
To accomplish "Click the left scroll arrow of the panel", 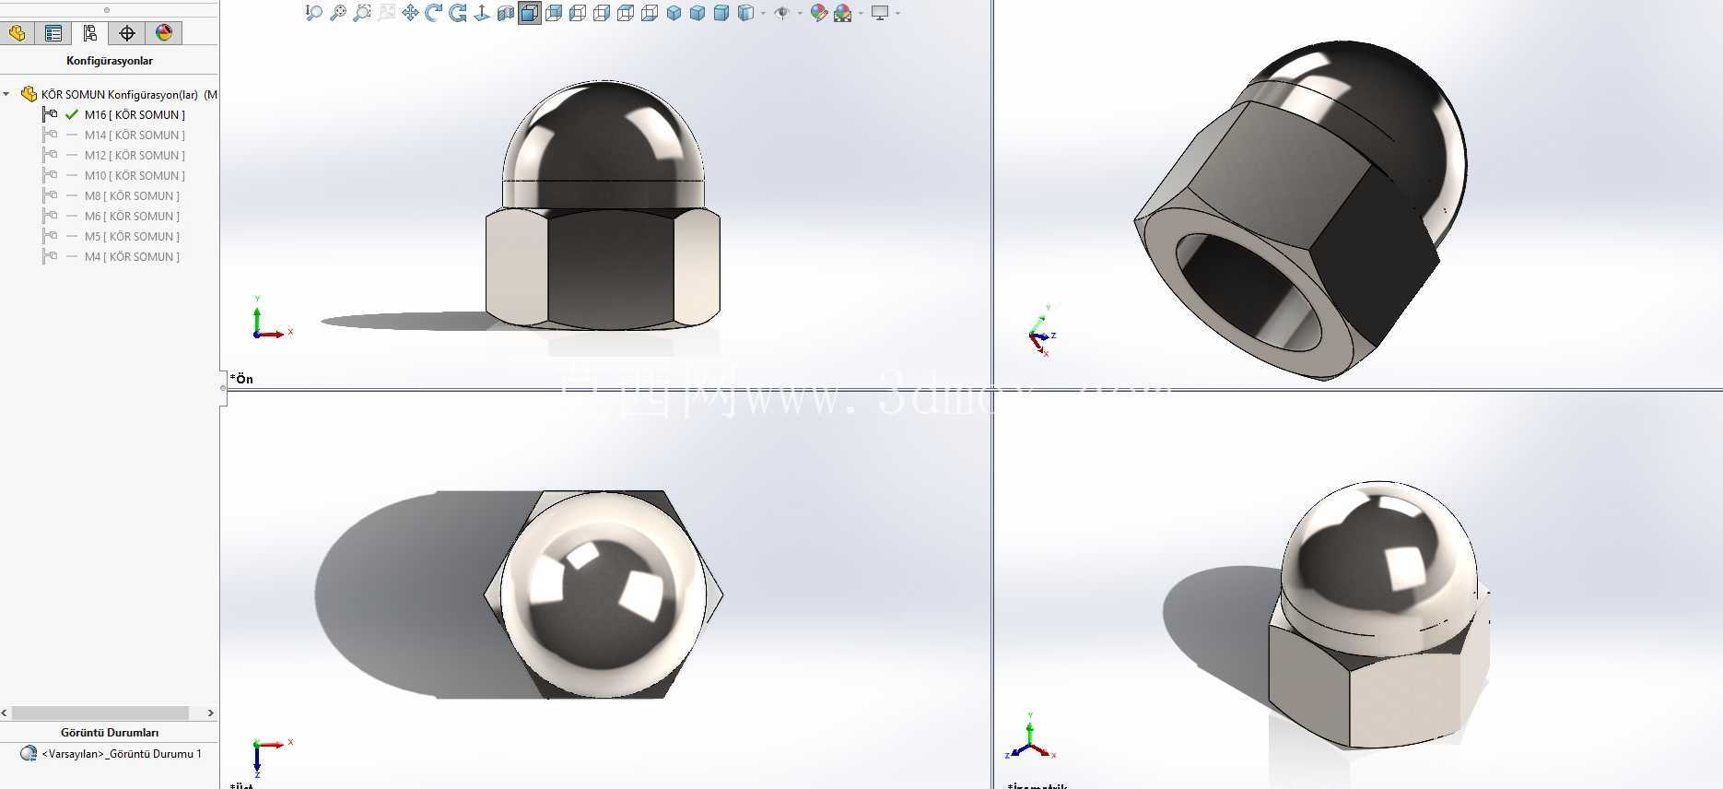I will pos(6,712).
